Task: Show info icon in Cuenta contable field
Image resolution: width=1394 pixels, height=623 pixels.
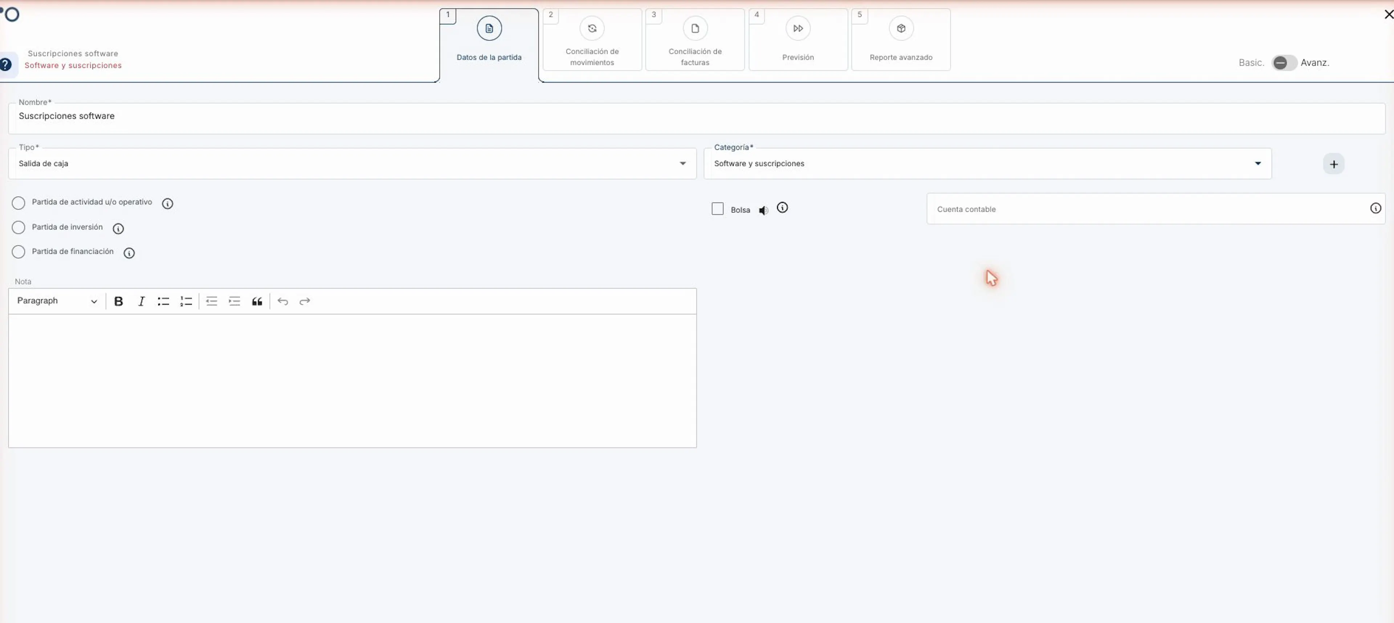Action: pyautogui.click(x=1375, y=208)
